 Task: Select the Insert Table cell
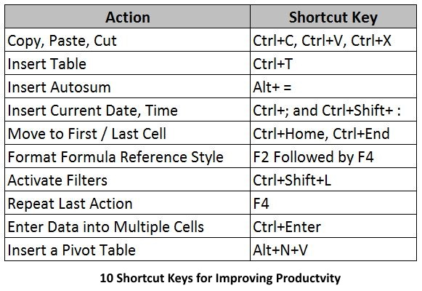click(x=128, y=63)
